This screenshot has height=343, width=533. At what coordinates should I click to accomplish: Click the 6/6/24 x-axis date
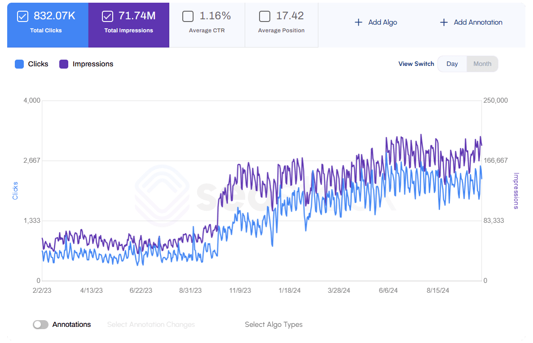point(388,291)
